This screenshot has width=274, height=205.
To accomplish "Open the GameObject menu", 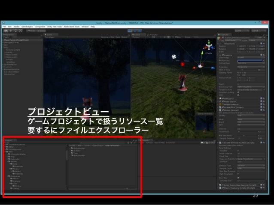I will coord(27,27).
